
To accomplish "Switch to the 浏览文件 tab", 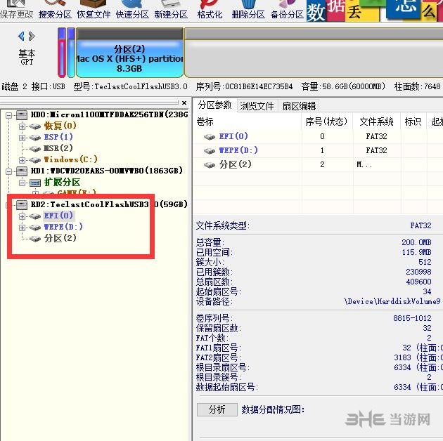I will click(257, 106).
